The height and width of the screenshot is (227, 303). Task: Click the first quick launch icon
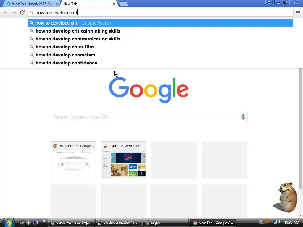click(x=22, y=223)
